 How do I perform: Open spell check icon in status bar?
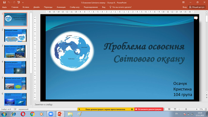point(15,109)
